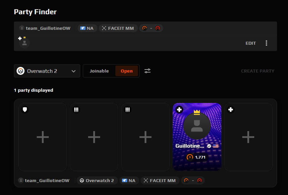Join the second damage role slot
The image size is (288, 195).
(x=145, y=137)
